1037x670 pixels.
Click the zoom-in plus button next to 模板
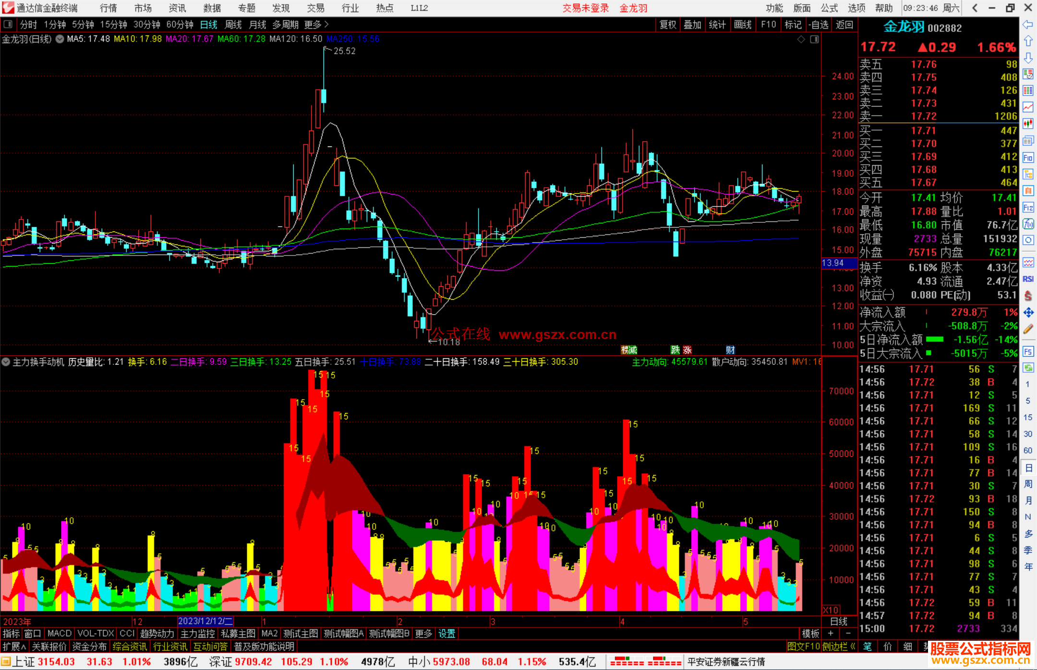coord(831,633)
